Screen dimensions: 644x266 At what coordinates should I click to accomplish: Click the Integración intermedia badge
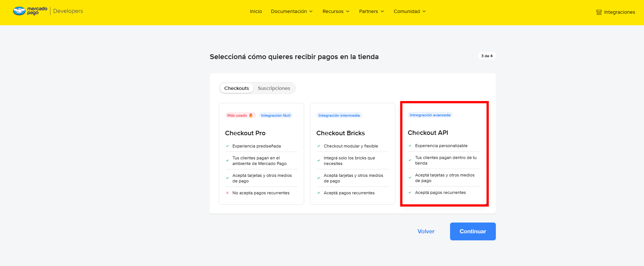coord(339,115)
